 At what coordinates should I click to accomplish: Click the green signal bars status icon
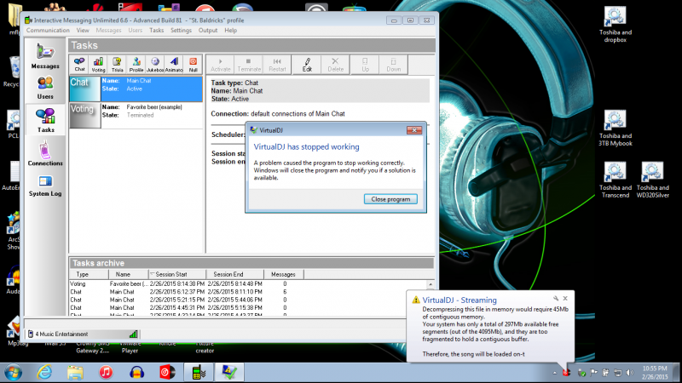[133, 334]
